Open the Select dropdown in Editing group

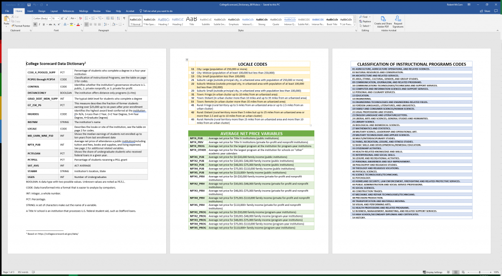pyautogui.click(x=365, y=26)
